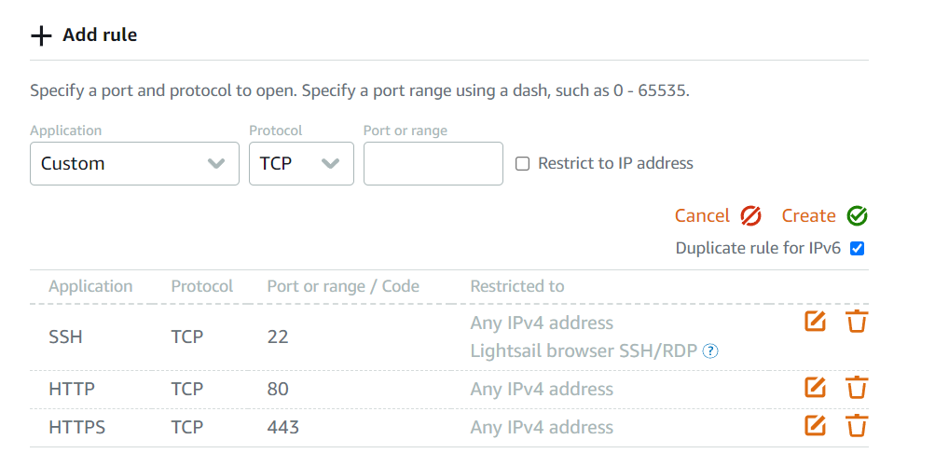The width and height of the screenshot is (935, 467).
Task: Edit the HTTP port 80 rule
Action: click(x=815, y=387)
